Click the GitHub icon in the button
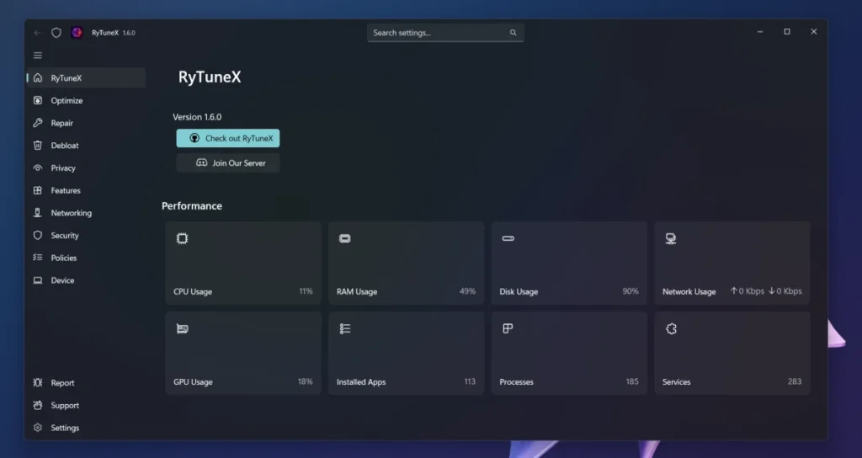This screenshot has height=458, width=862. coord(194,139)
